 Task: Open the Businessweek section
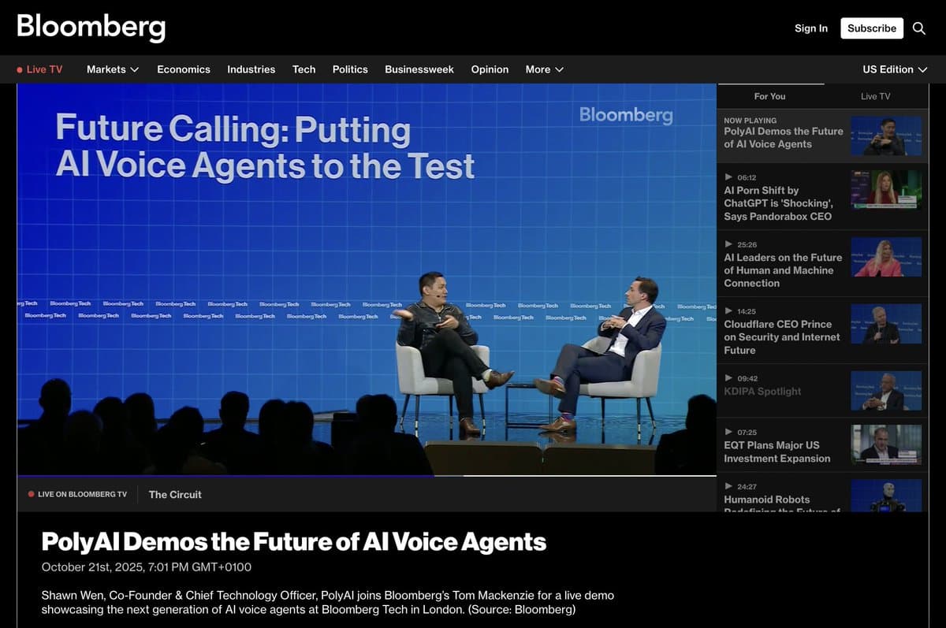click(x=419, y=69)
